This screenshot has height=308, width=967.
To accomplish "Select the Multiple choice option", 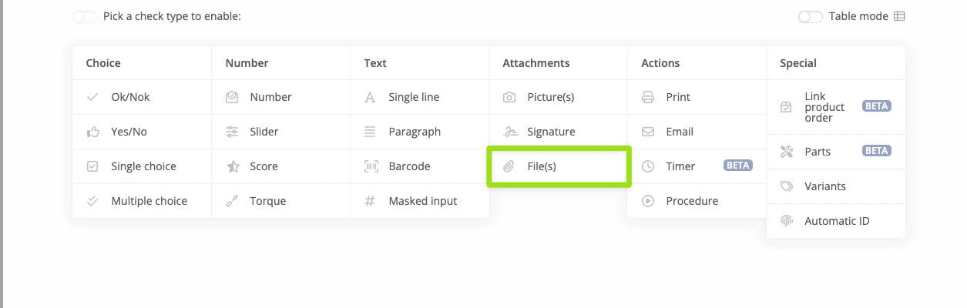I will (x=149, y=201).
